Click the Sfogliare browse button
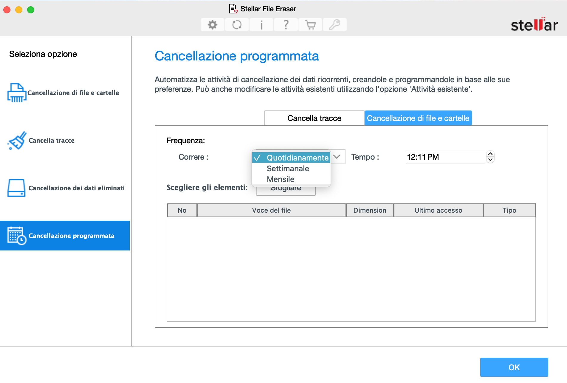 coord(286,190)
